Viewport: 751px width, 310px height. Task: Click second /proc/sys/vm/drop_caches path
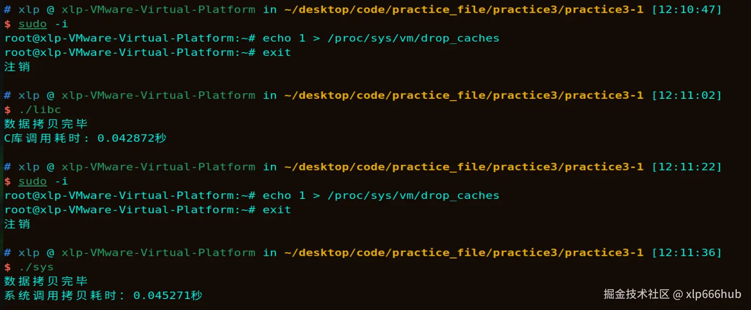[x=413, y=195]
